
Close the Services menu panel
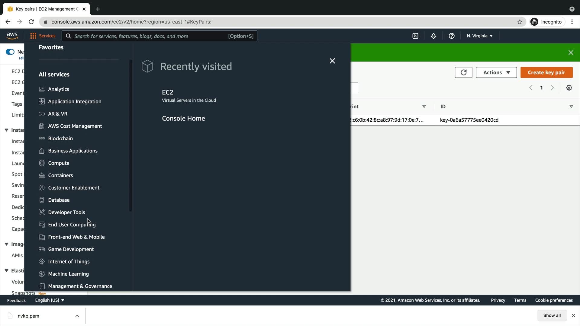332,61
